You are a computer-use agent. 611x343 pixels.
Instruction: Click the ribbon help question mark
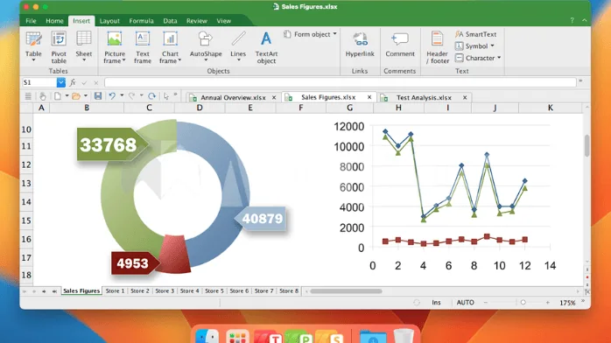pyautogui.click(x=572, y=20)
